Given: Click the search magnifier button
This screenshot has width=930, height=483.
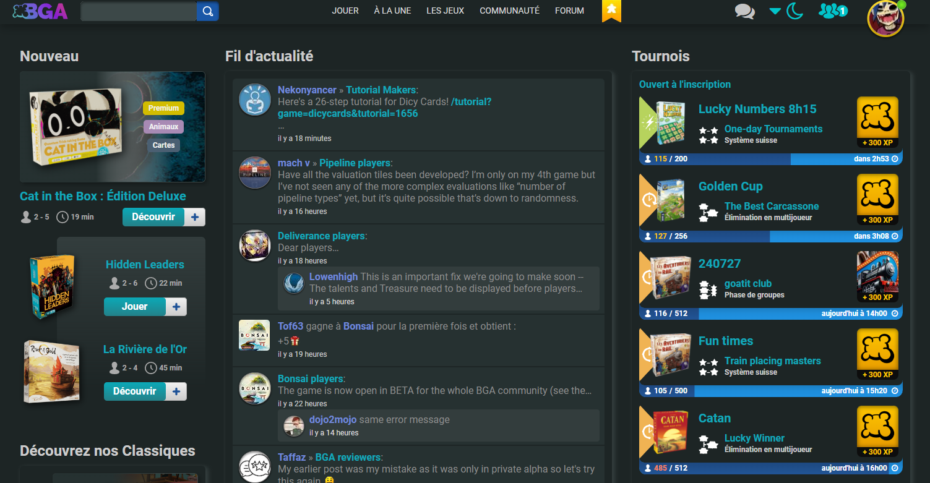Looking at the screenshot, I should pos(207,11).
